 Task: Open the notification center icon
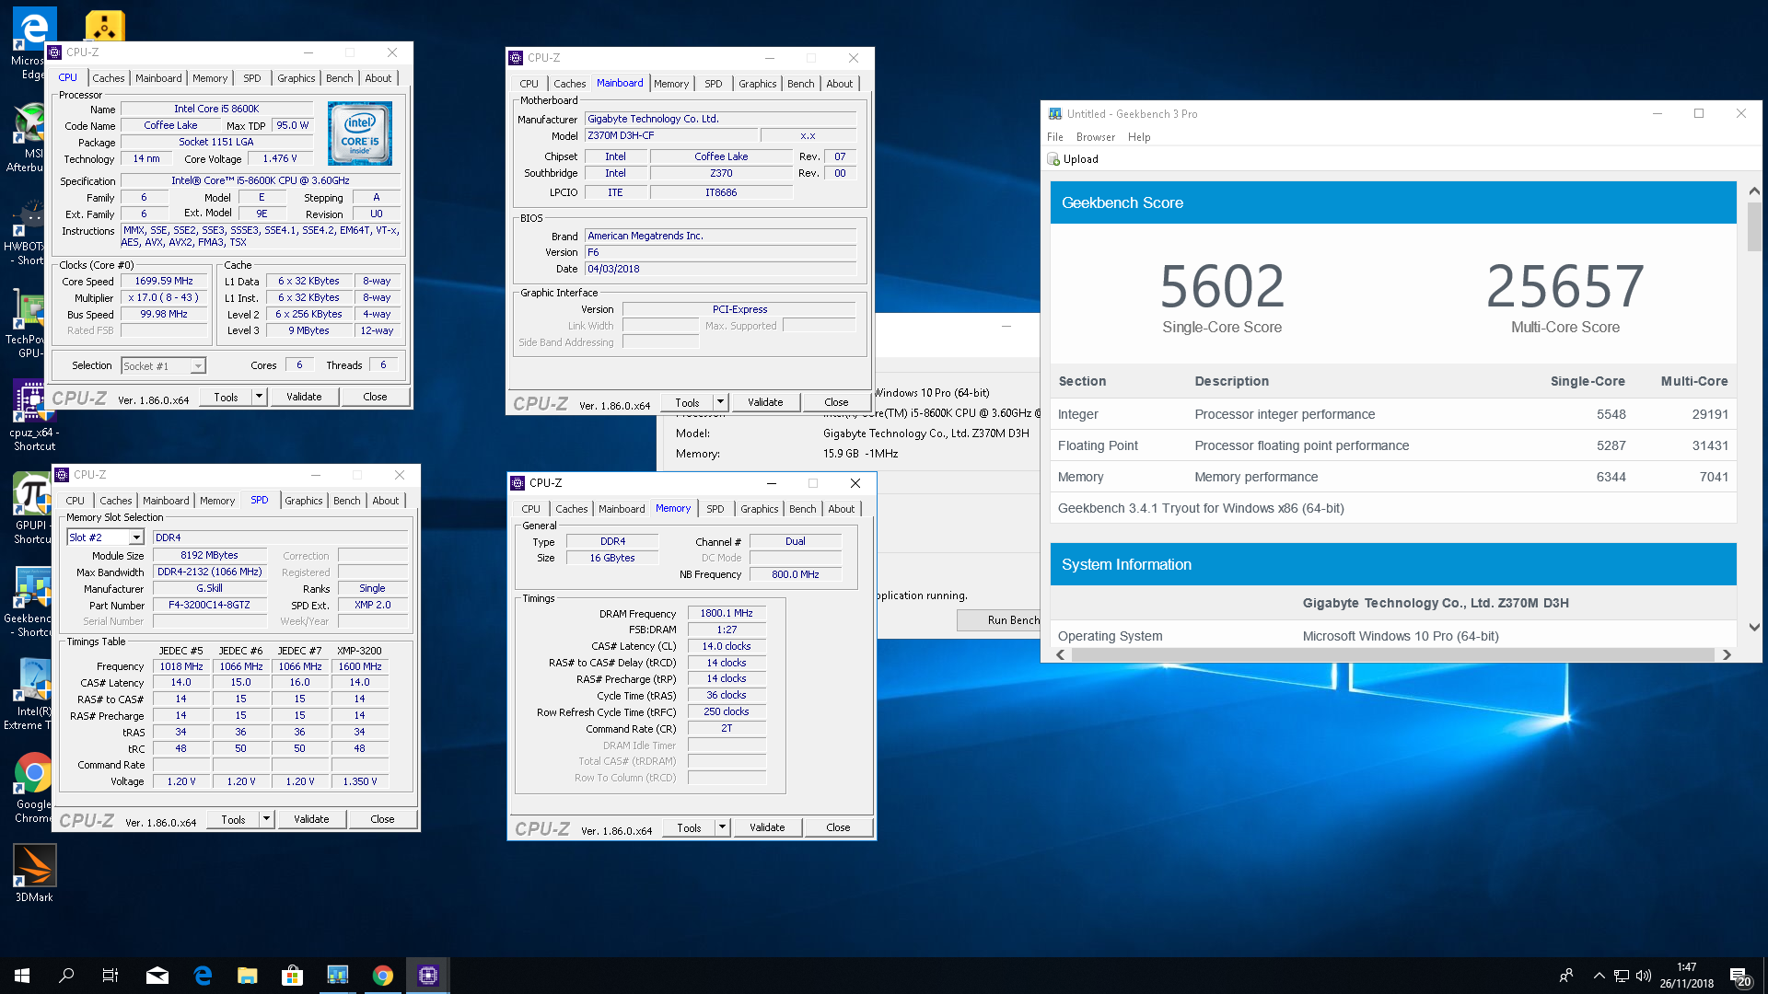[1739, 976]
